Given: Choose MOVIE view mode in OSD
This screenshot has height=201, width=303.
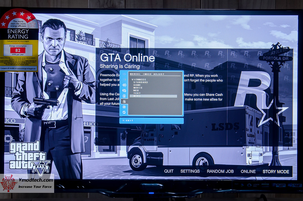Looking at the screenshot, I should click(138, 88).
